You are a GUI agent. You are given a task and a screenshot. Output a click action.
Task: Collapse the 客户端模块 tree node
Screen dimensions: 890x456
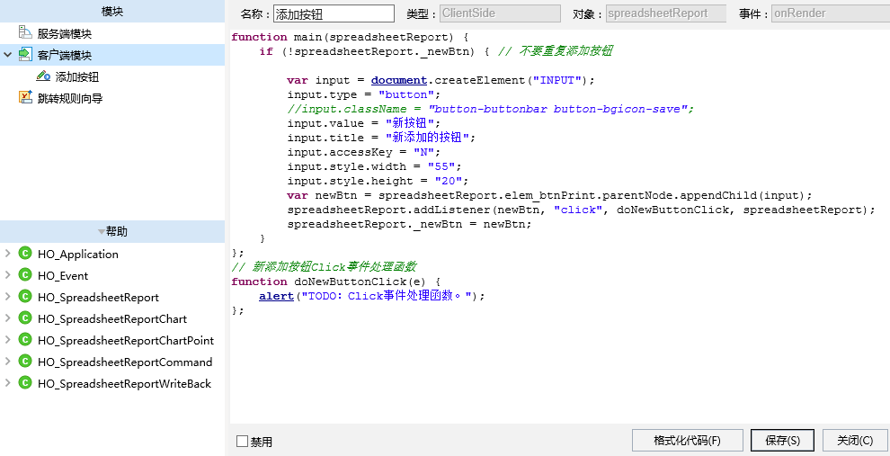7,55
